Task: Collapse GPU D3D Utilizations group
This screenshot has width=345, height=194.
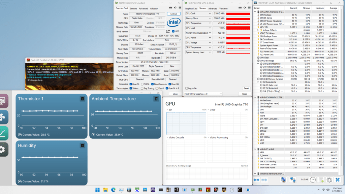Action: coord(258,64)
